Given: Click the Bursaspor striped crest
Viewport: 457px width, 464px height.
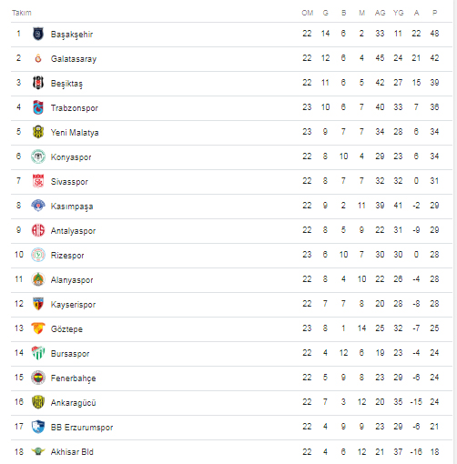Looking at the screenshot, I should 38,353.
